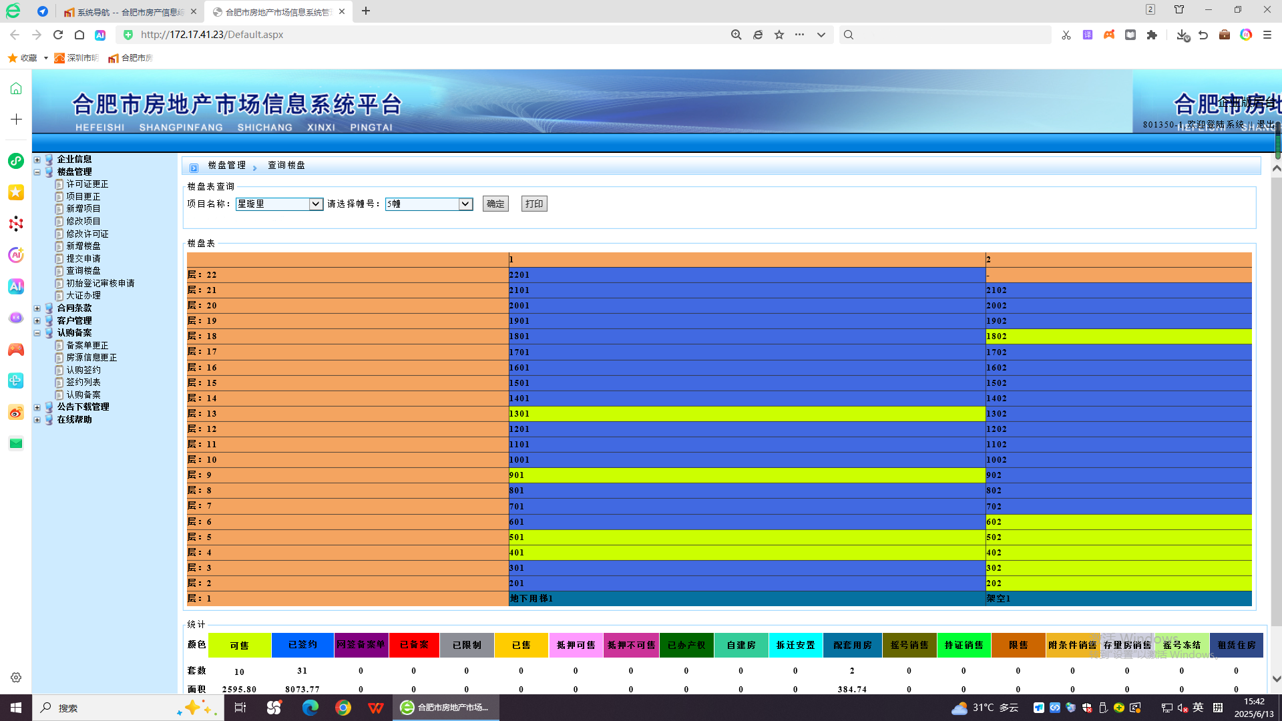Click the game controller sidebar icon
The image size is (1282, 721).
tap(16, 350)
